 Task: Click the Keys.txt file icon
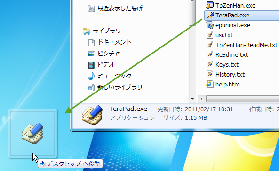(x=210, y=64)
